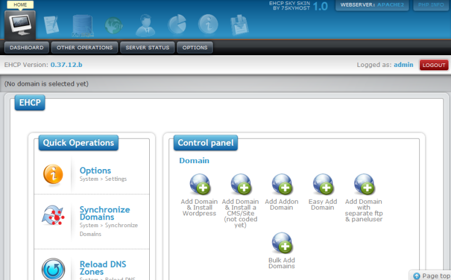Click the Domain section heading

point(194,160)
